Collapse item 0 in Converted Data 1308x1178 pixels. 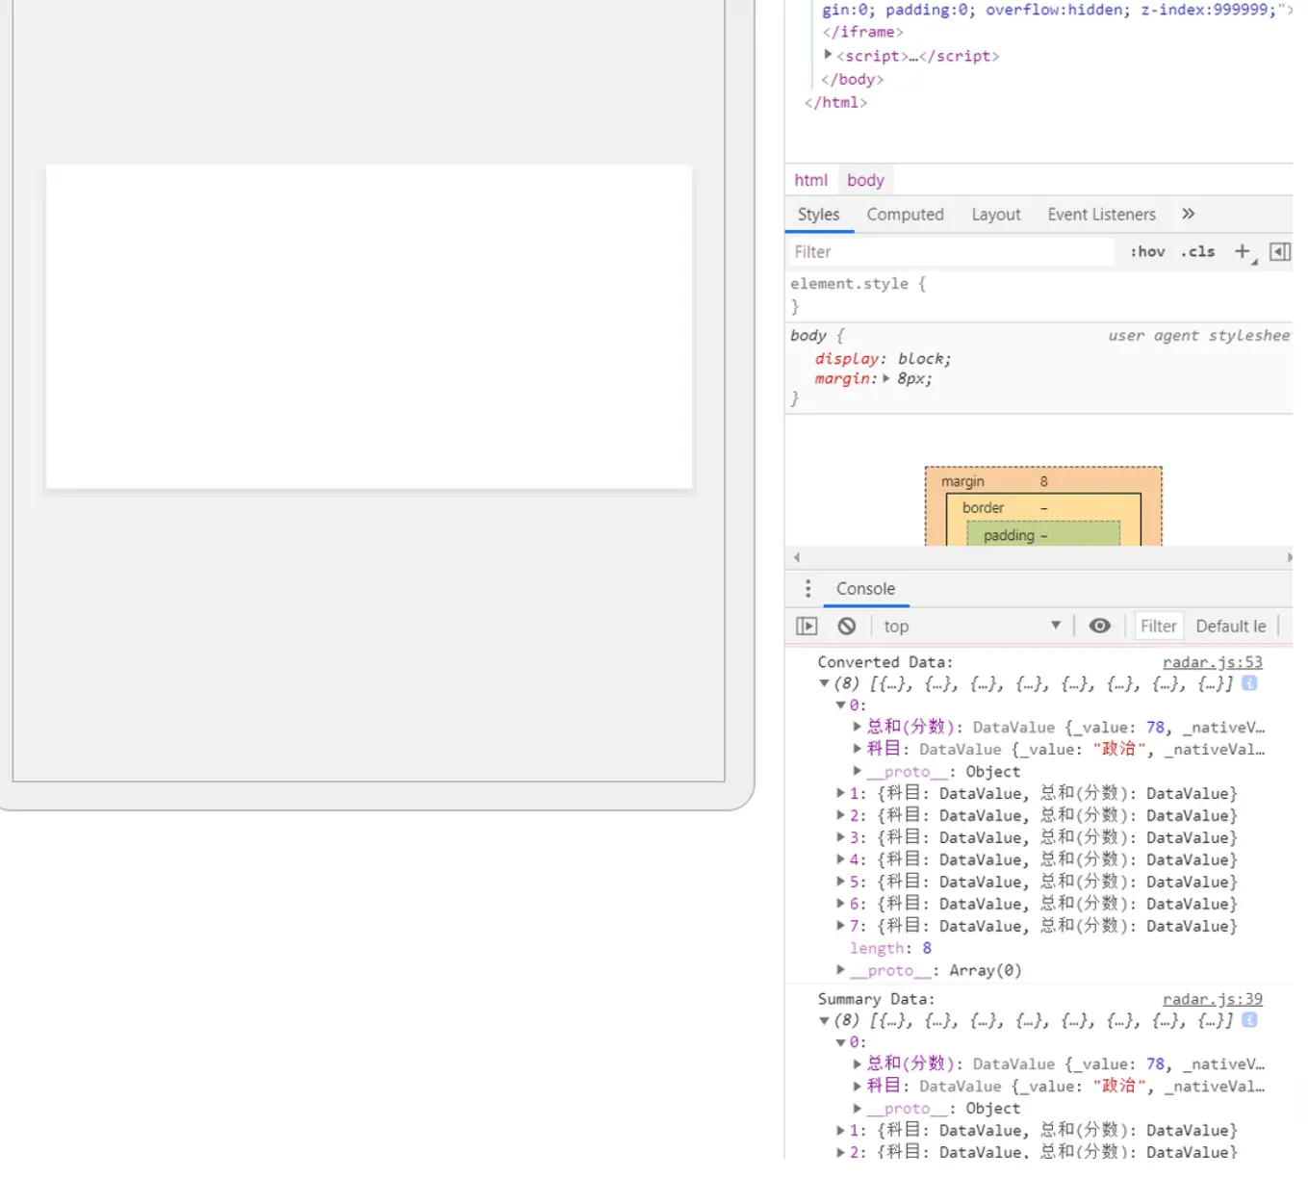pyautogui.click(x=840, y=705)
